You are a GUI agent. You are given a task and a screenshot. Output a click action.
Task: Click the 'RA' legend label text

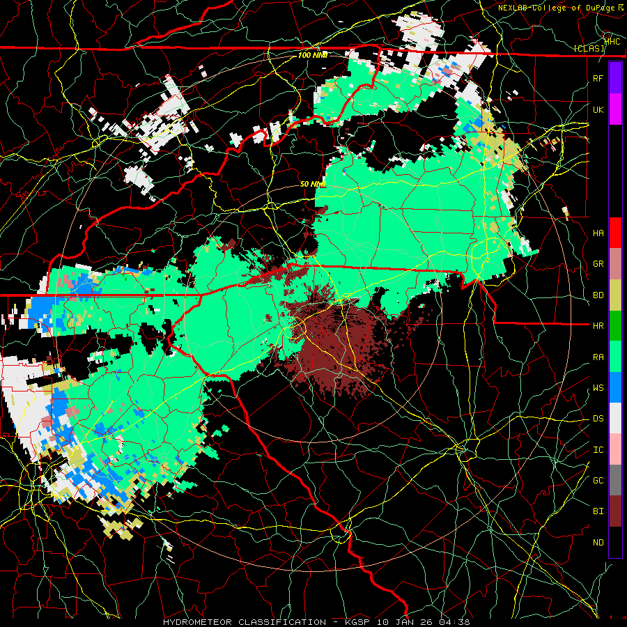tap(598, 357)
